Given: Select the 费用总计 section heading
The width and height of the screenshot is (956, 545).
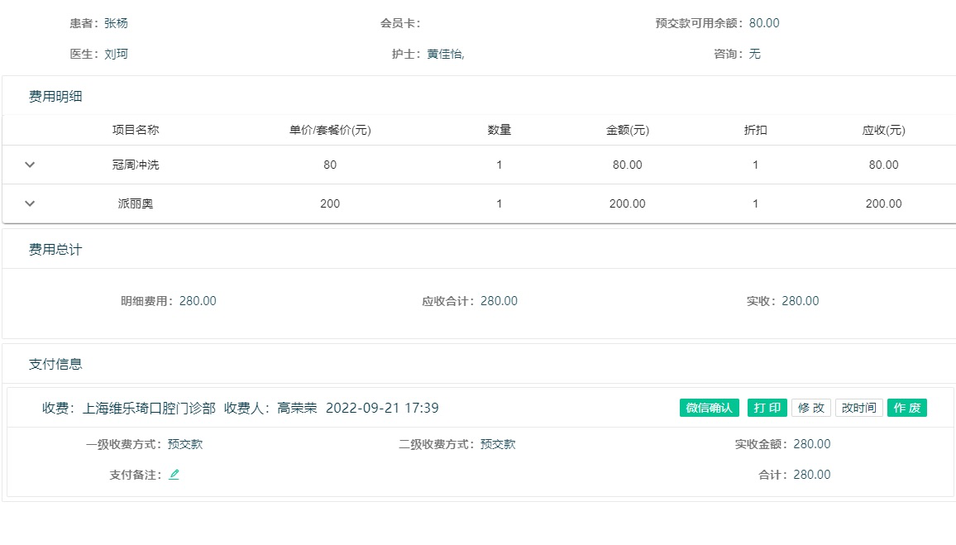Looking at the screenshot, I should [x=55, y=249].
